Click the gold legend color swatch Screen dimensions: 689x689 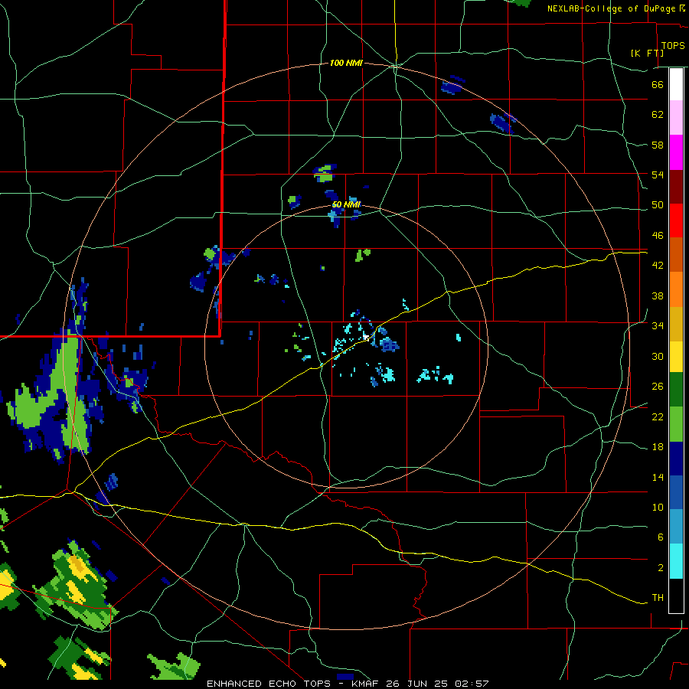point(676,324)
